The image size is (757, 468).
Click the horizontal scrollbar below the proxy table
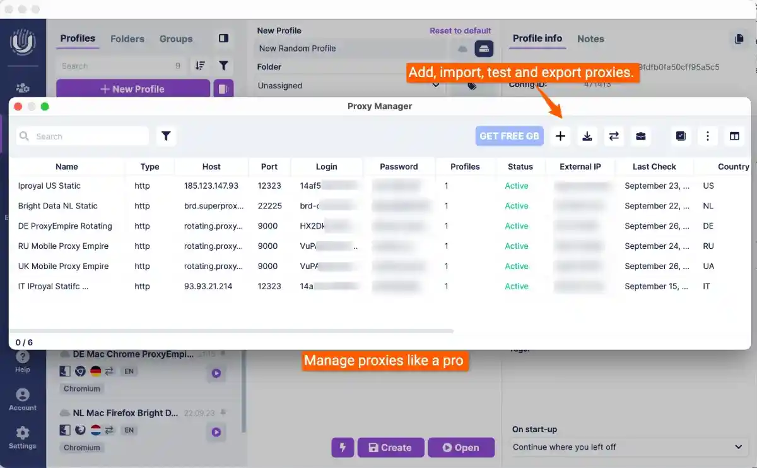(233, 330)
